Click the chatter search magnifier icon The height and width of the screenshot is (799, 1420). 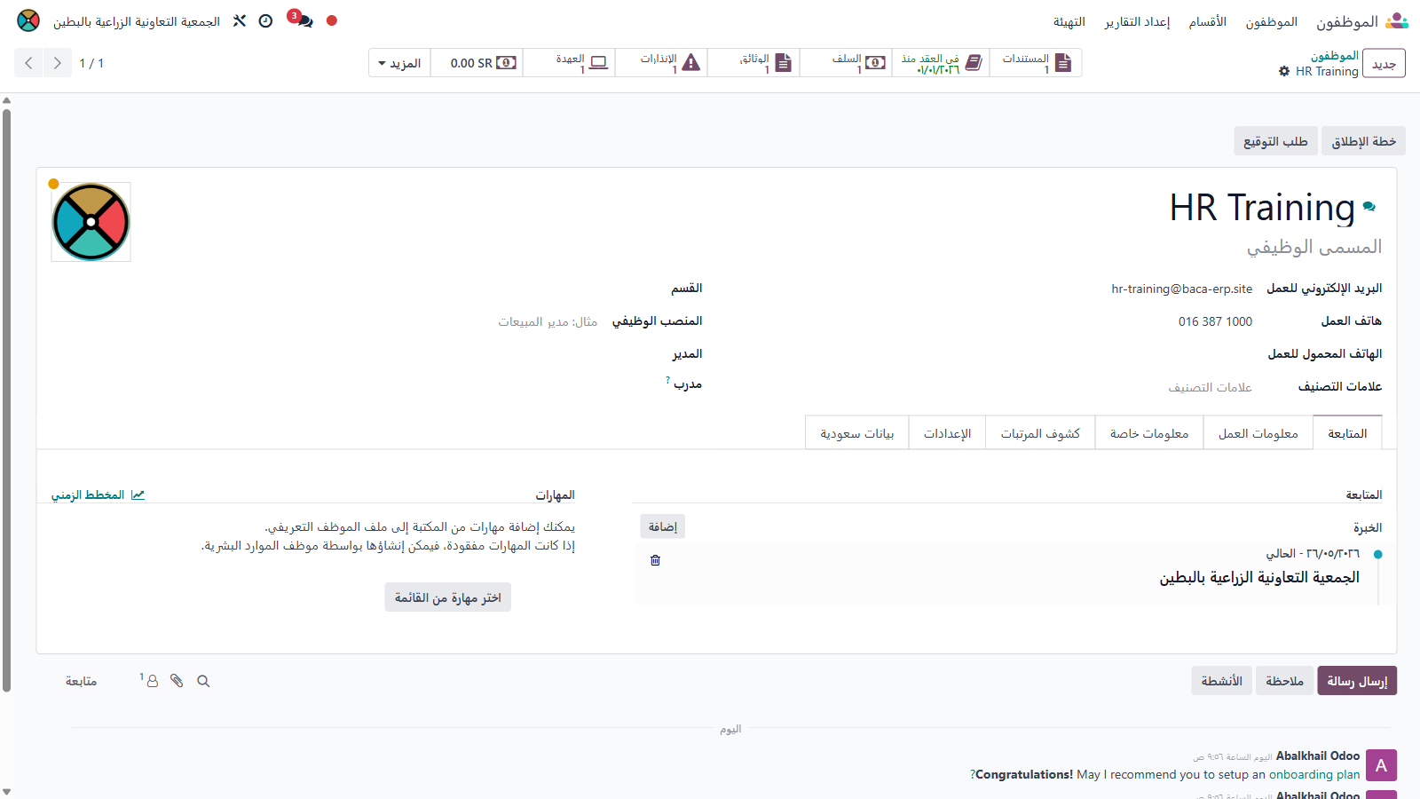pos(203,681)
